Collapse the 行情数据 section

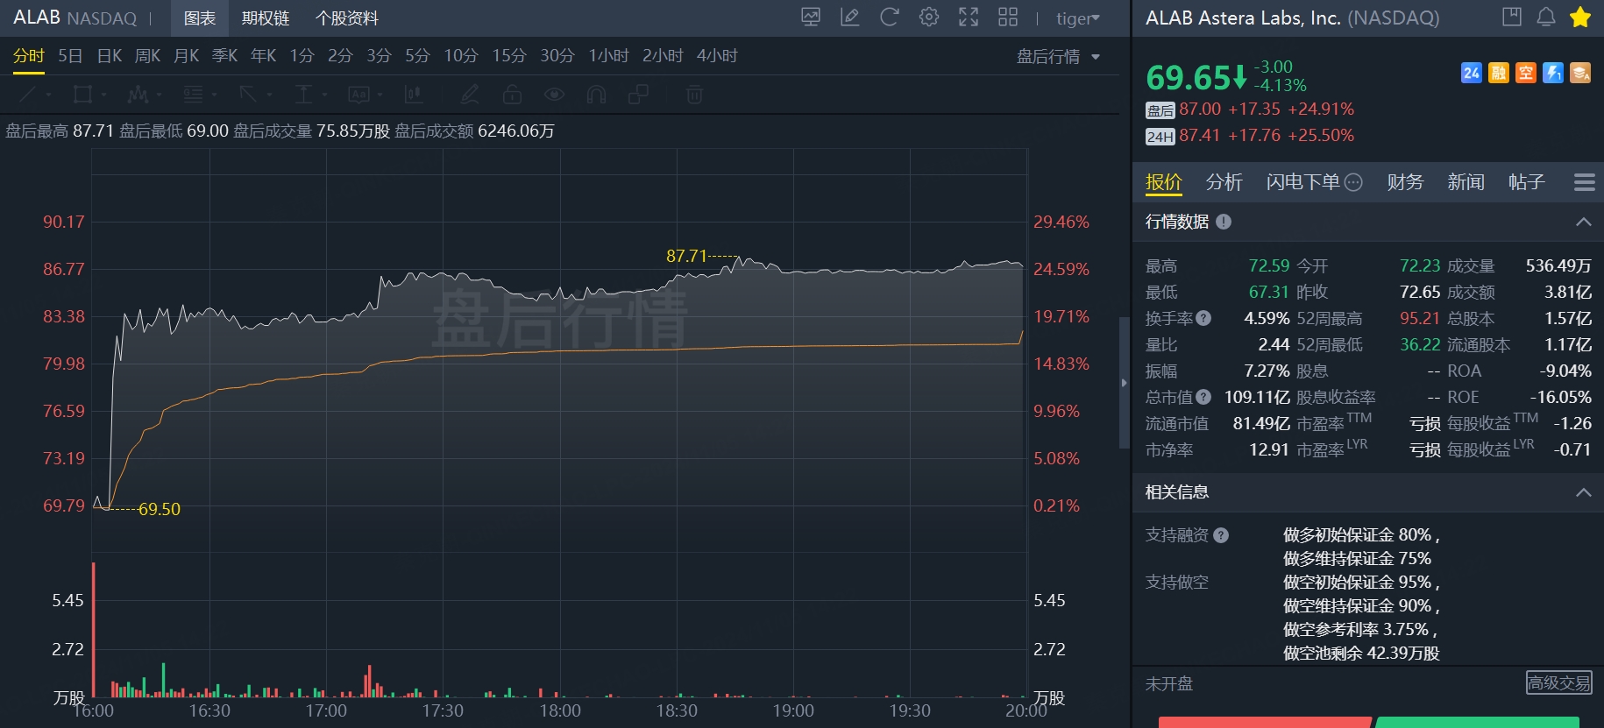[x=1583, y=222]
